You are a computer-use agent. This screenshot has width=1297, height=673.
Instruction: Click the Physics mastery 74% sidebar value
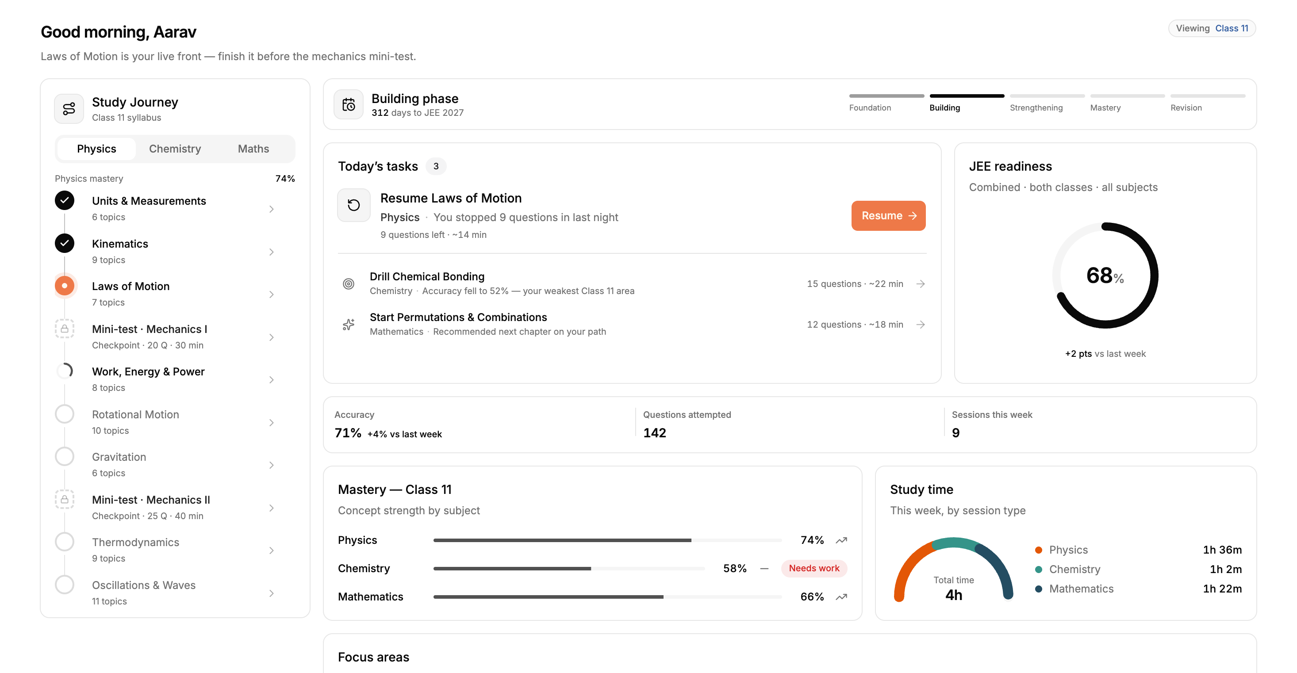[x=285, y=179]
